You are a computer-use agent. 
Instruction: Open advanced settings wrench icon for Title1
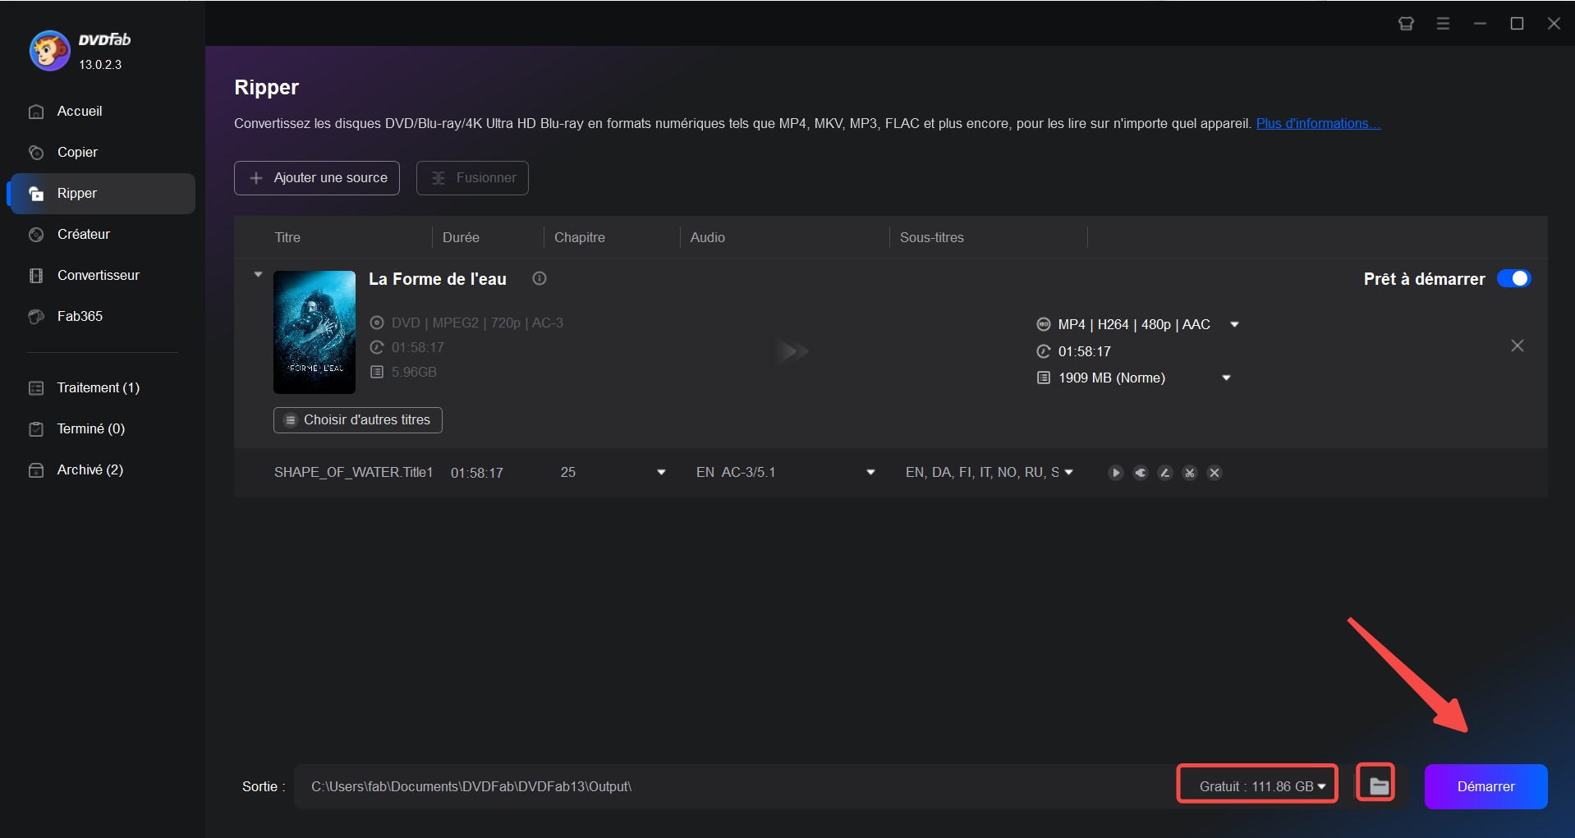(1140, 473)
